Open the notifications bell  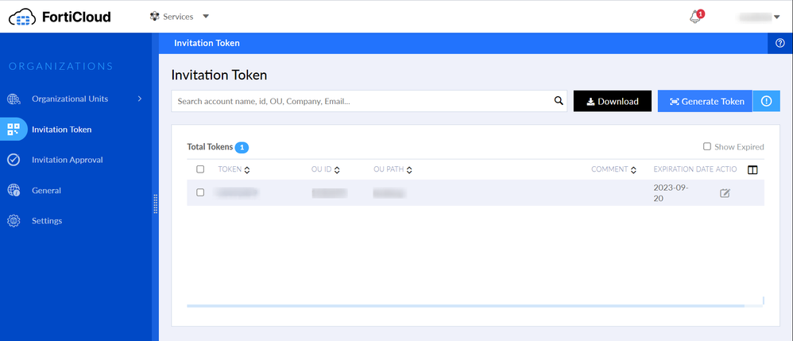696,17
